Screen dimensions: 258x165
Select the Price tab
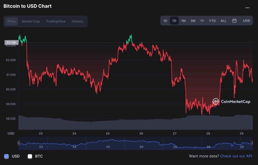click(x=12, y=21)
